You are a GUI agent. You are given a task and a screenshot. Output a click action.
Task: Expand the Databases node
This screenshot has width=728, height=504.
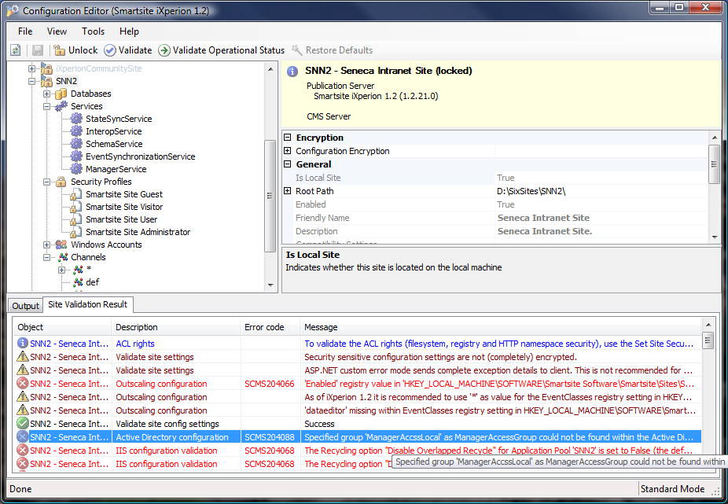pos(46,94)
